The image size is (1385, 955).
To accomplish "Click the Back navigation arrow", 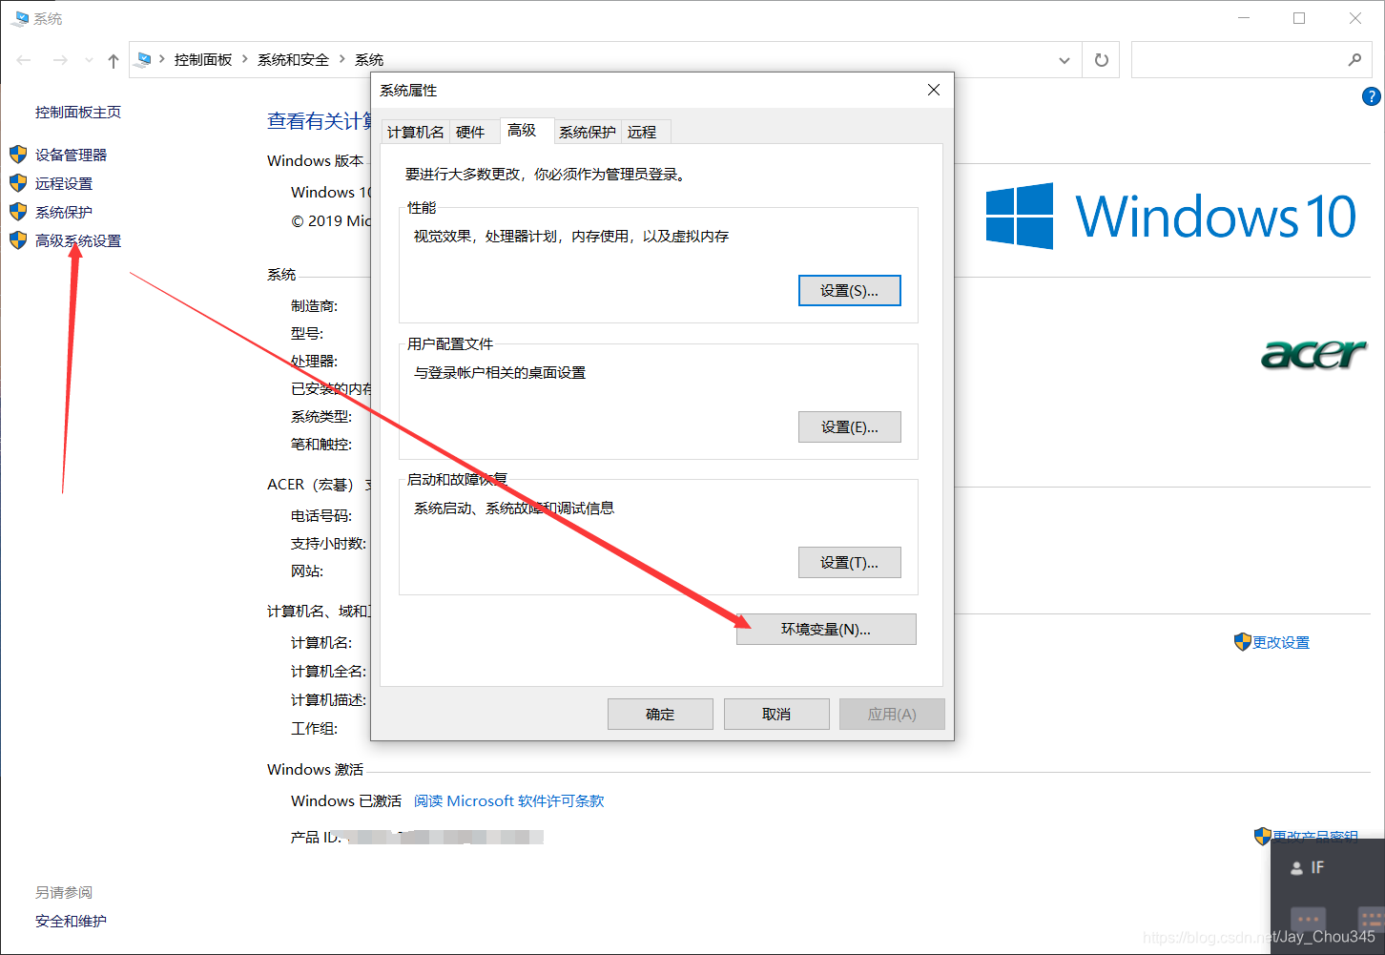I will click(x=25, y=60).
